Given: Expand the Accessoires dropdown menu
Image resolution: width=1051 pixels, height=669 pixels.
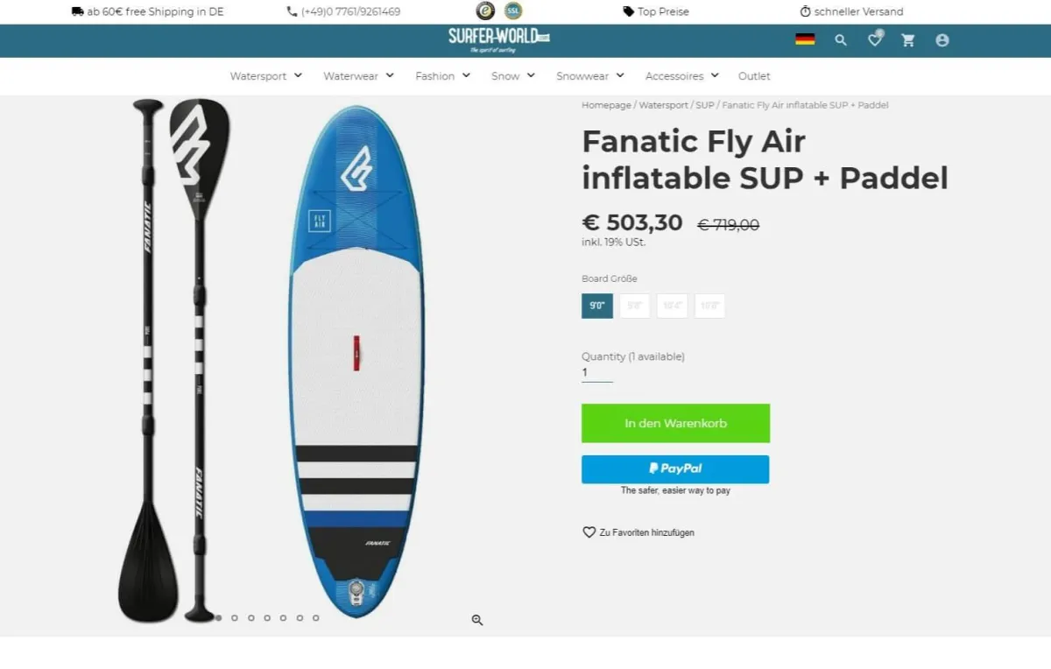Looking at the screenshot, I should point(681,76).
